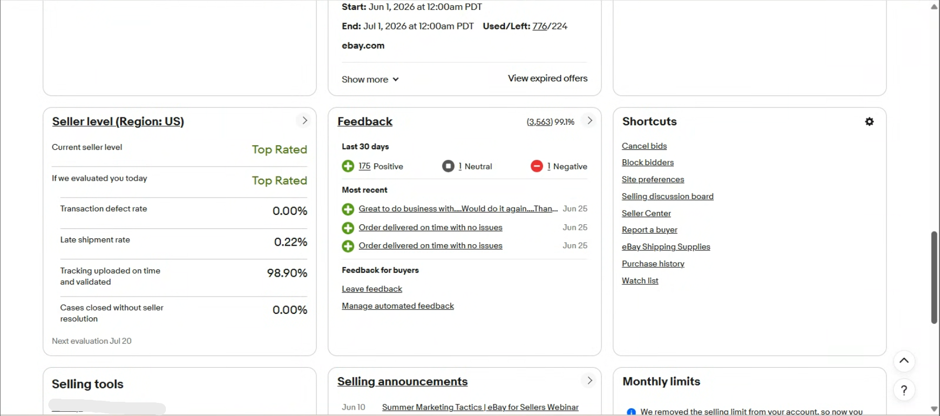Viewport: 940px width, 416px height.
Task: Open the help question mark button
Action: click(x=904, y=390)
